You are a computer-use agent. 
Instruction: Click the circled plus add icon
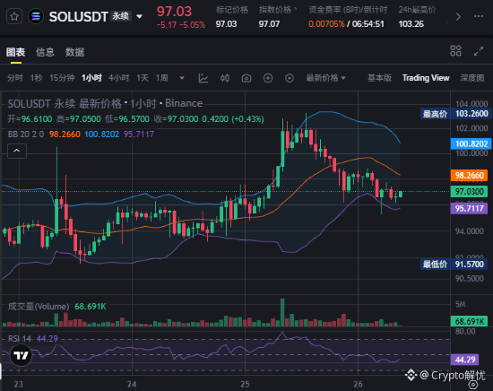click(x=268, y=78)
